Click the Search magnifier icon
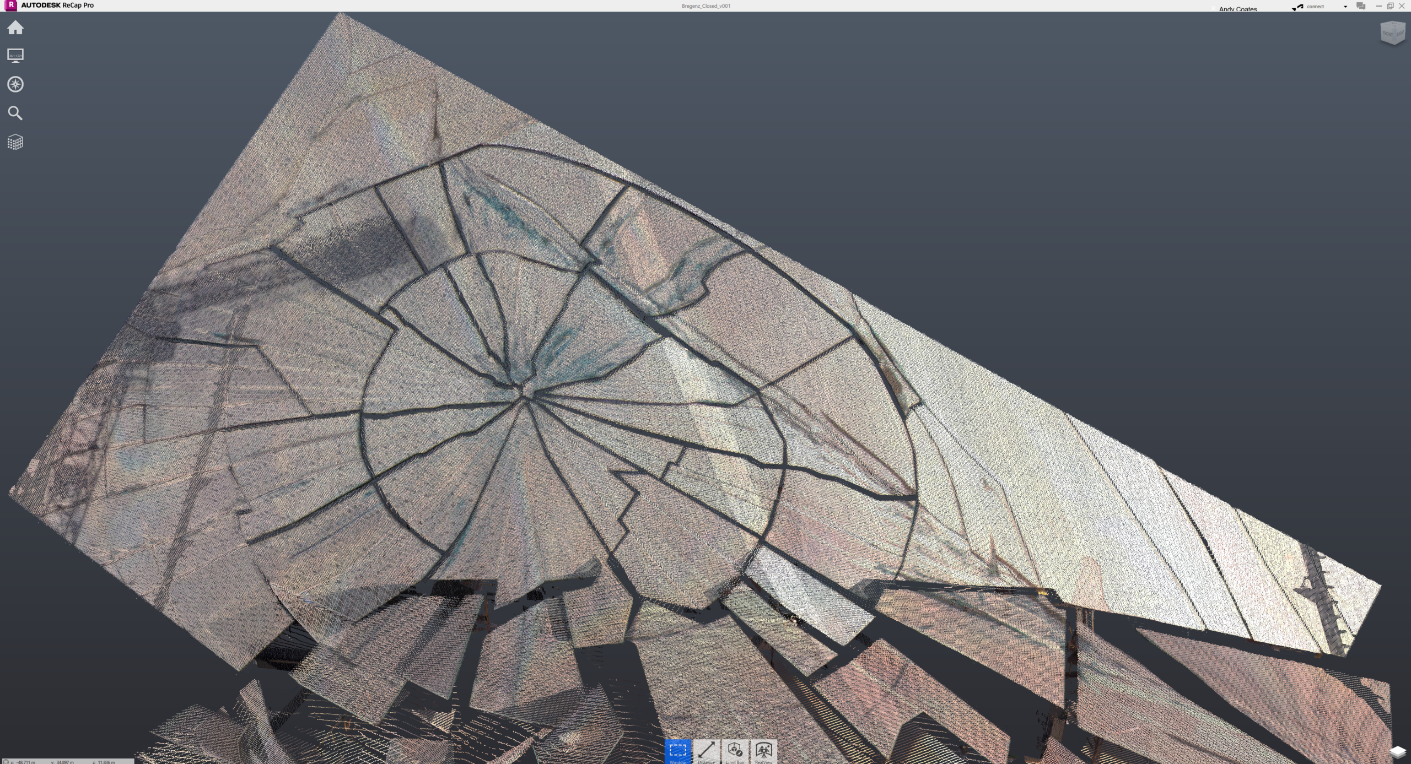The image size is (1411, 764). click(15, 113)
